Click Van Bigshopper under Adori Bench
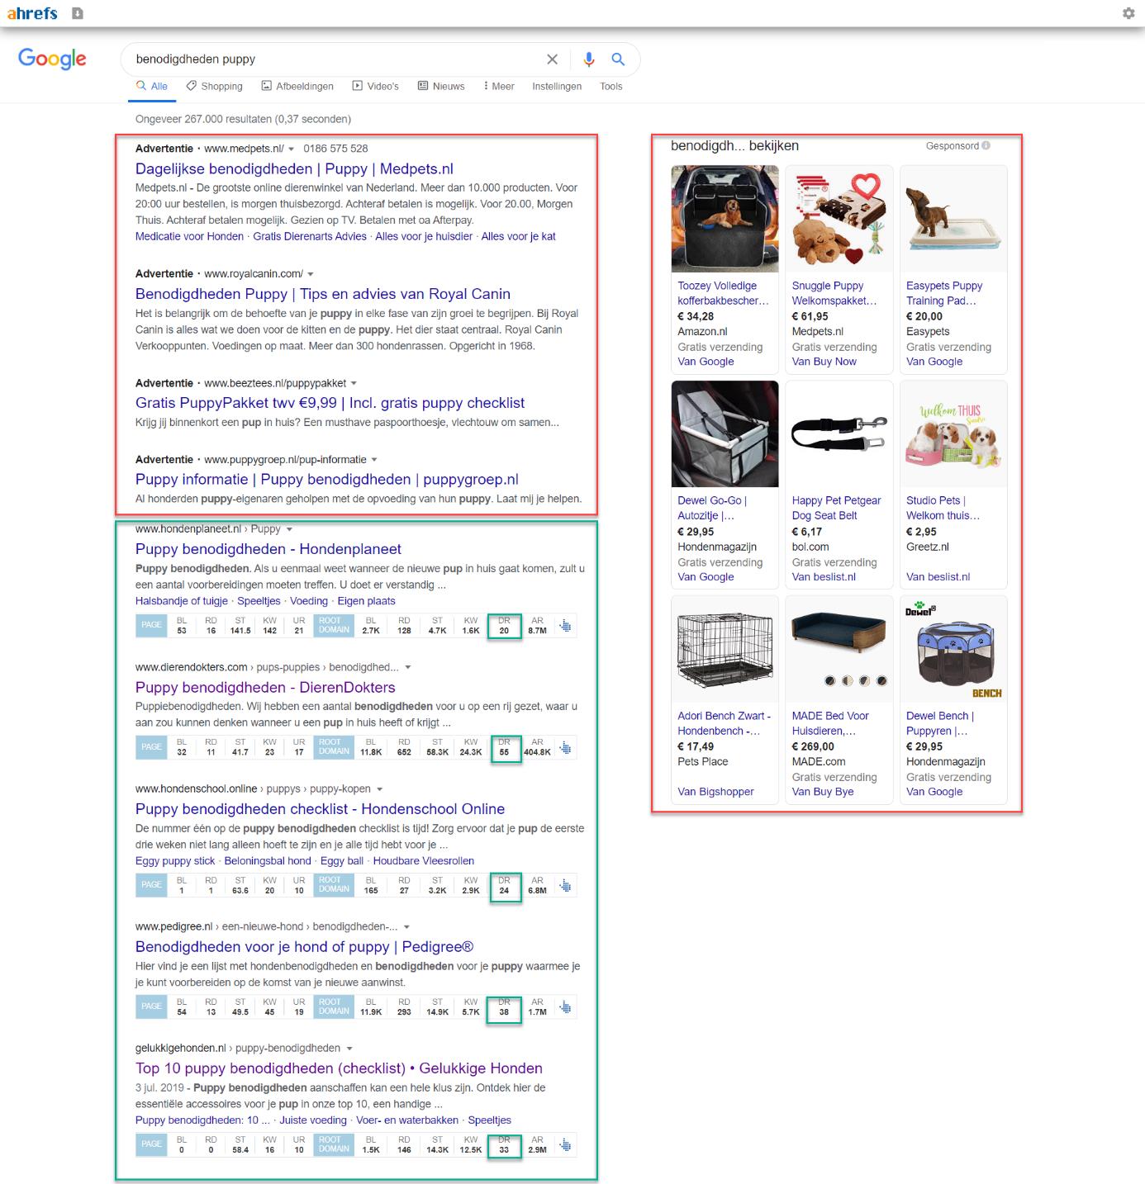This screenshot has height=1184, width=1145. coord(715,792)
